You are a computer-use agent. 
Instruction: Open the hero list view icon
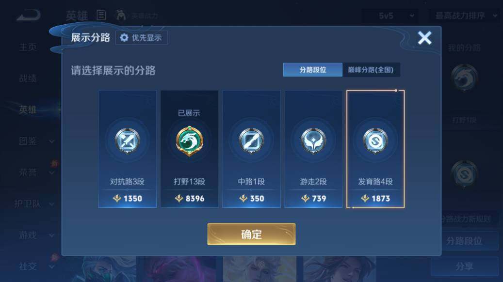pyautogui.click(x=101, y=15)
